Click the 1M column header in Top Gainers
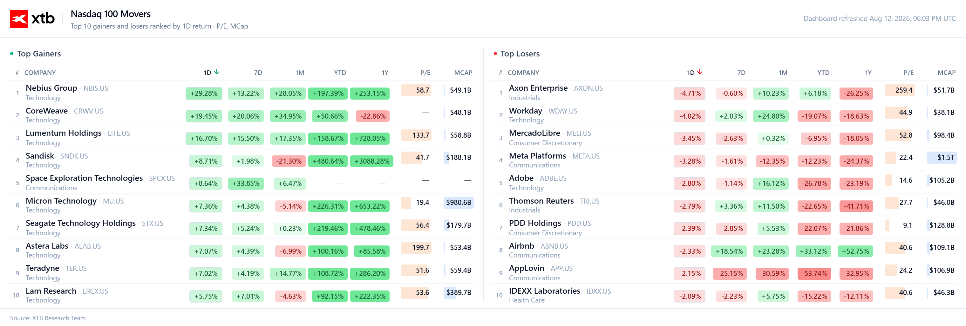 [299, 73]
